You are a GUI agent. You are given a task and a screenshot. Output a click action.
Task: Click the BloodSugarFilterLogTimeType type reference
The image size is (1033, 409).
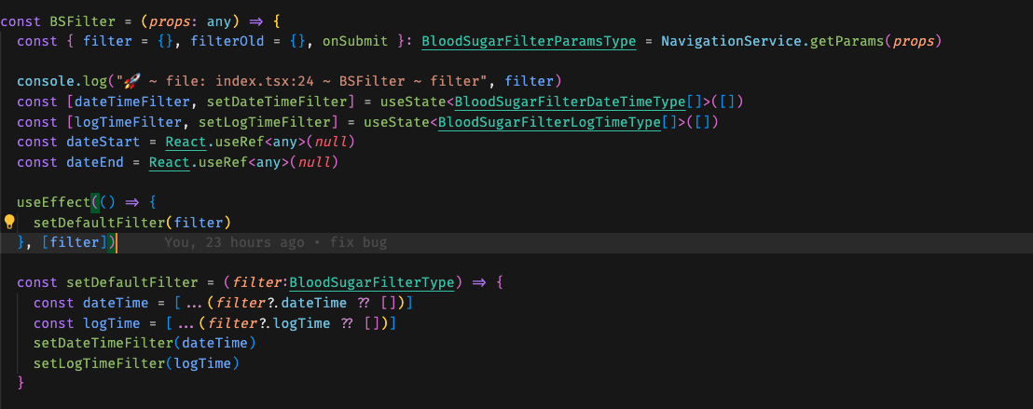coord(549,122)
